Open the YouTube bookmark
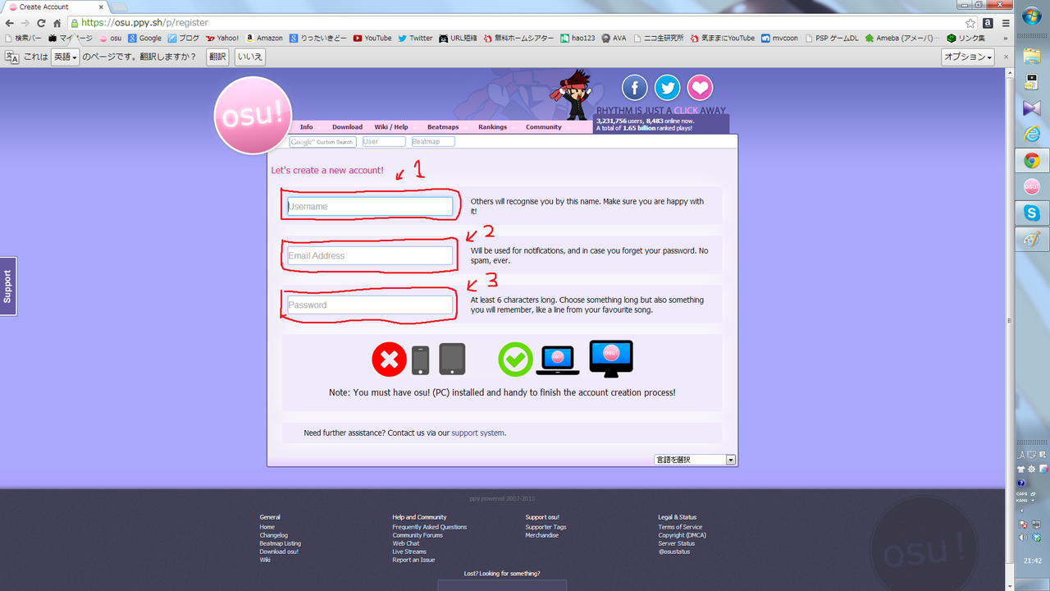Viewport: 1050px width, 591px height. pyautogui.click(x=372, y=38)
